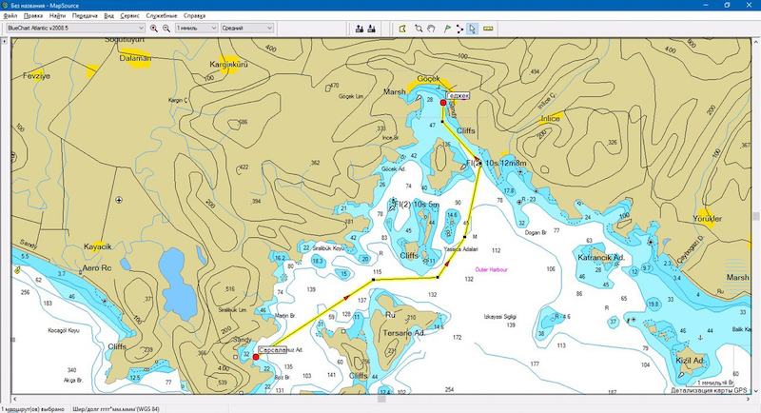Click the Kocagöl Koyu label
The image size is (761, 413).
tap(64, 330)
